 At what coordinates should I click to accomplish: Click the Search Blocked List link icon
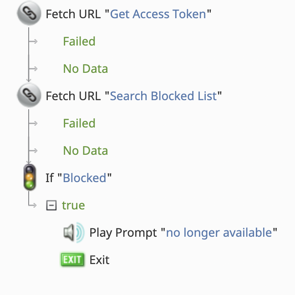tap(29, 95)
